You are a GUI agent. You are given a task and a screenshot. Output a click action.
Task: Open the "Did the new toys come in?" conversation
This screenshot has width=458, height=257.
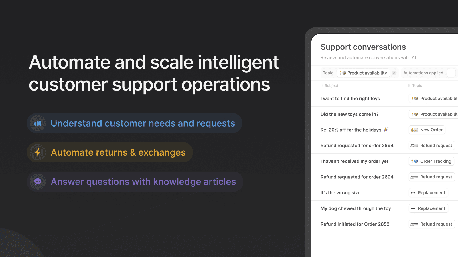click(x=350, y=114)
